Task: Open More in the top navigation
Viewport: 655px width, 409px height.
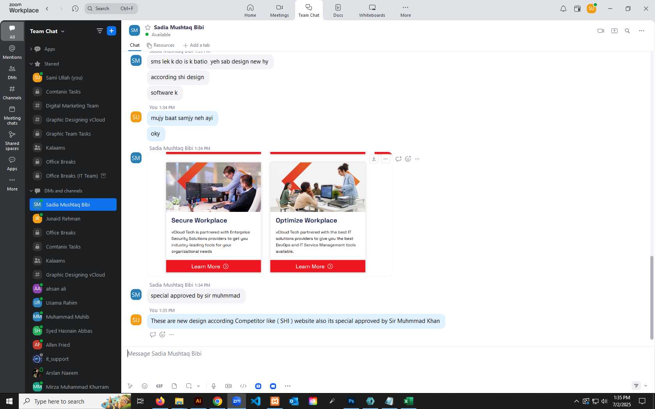Action: tap(405, 11)
